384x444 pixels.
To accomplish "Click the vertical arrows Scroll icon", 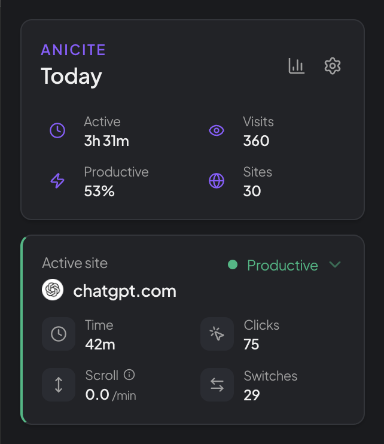I will click(59, 385).
